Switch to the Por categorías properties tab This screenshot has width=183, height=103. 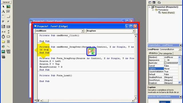[x=166, y=54]
